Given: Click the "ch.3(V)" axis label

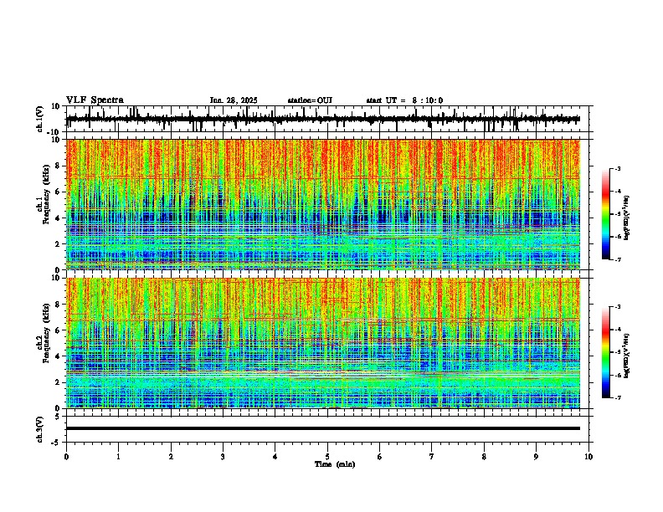Looking at the screenshot, I should pyautogui.click(x=40, y=429).
